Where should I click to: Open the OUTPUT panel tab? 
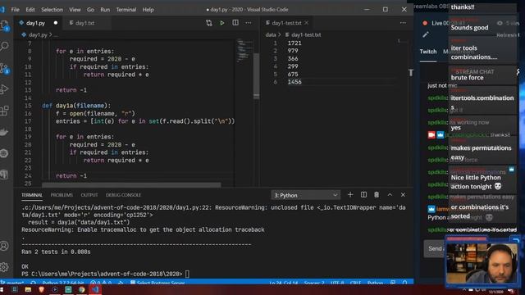[x=89, y=195]
